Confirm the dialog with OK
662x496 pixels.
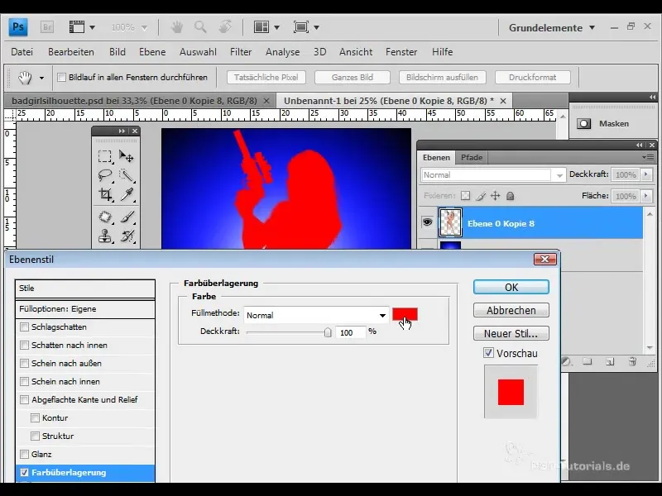click(511, 287)
